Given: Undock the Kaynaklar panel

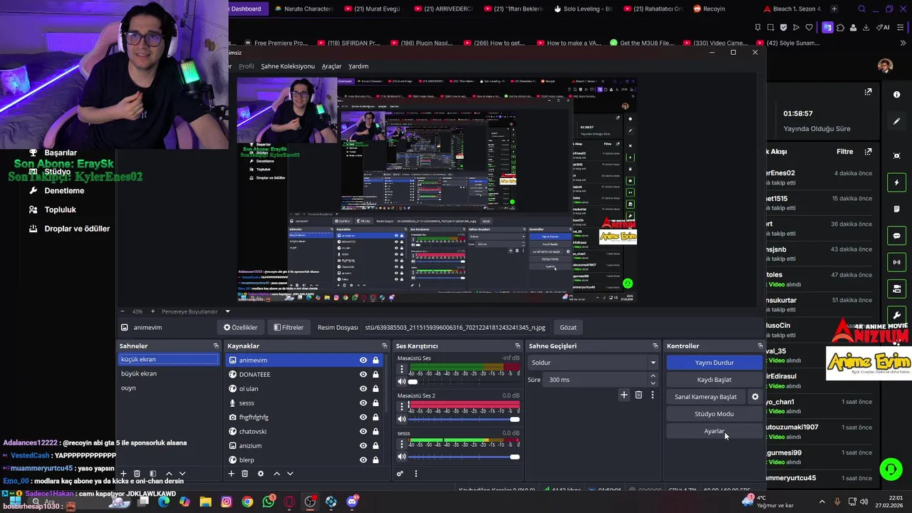Looking at the screenshot, I should pos(385,346).
